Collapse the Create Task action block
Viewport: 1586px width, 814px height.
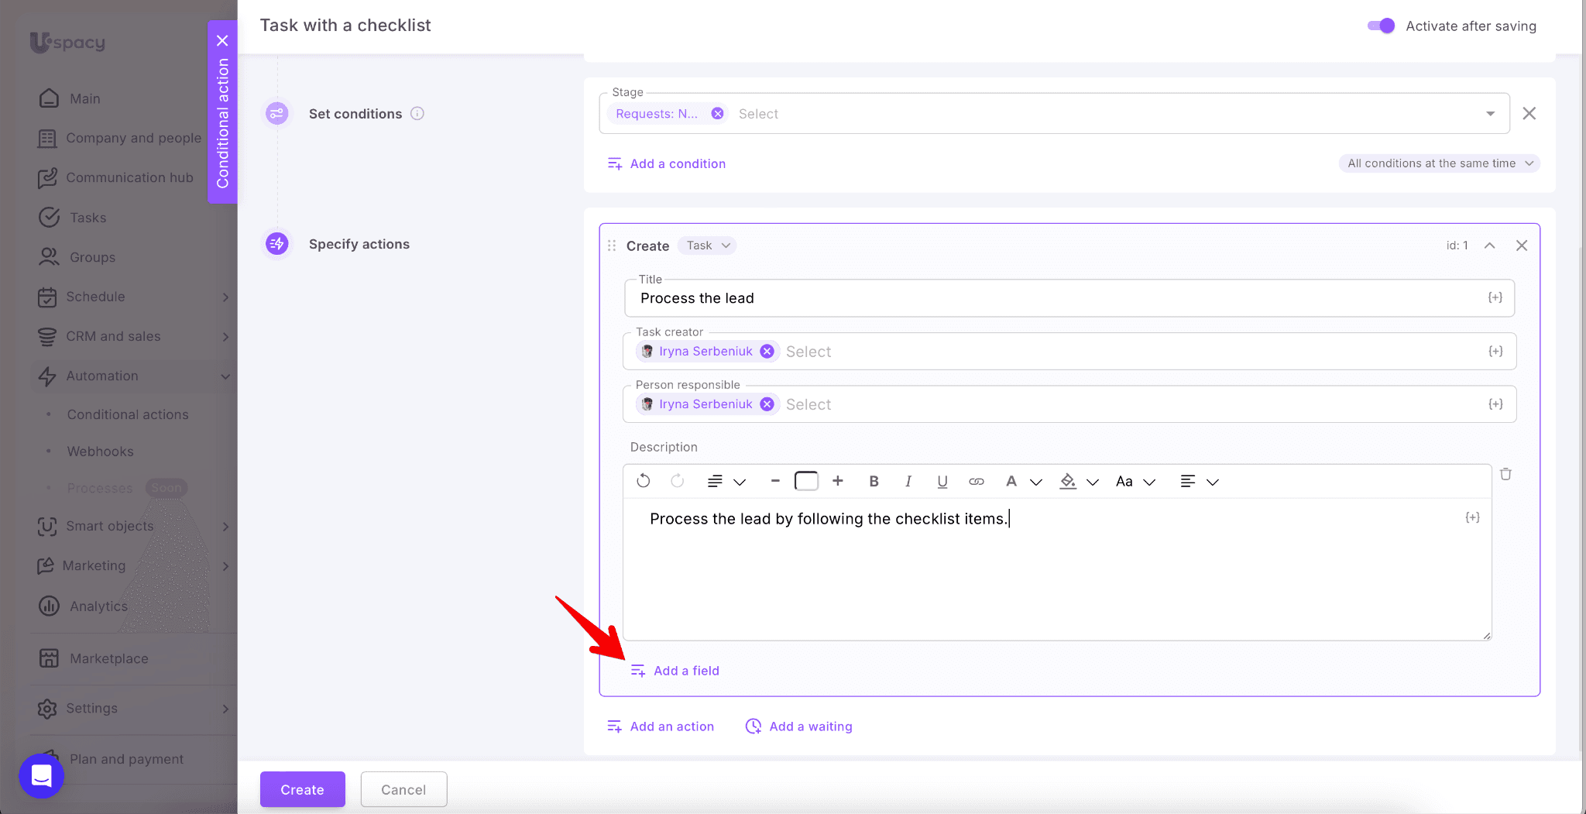(x=1489, y=246)
